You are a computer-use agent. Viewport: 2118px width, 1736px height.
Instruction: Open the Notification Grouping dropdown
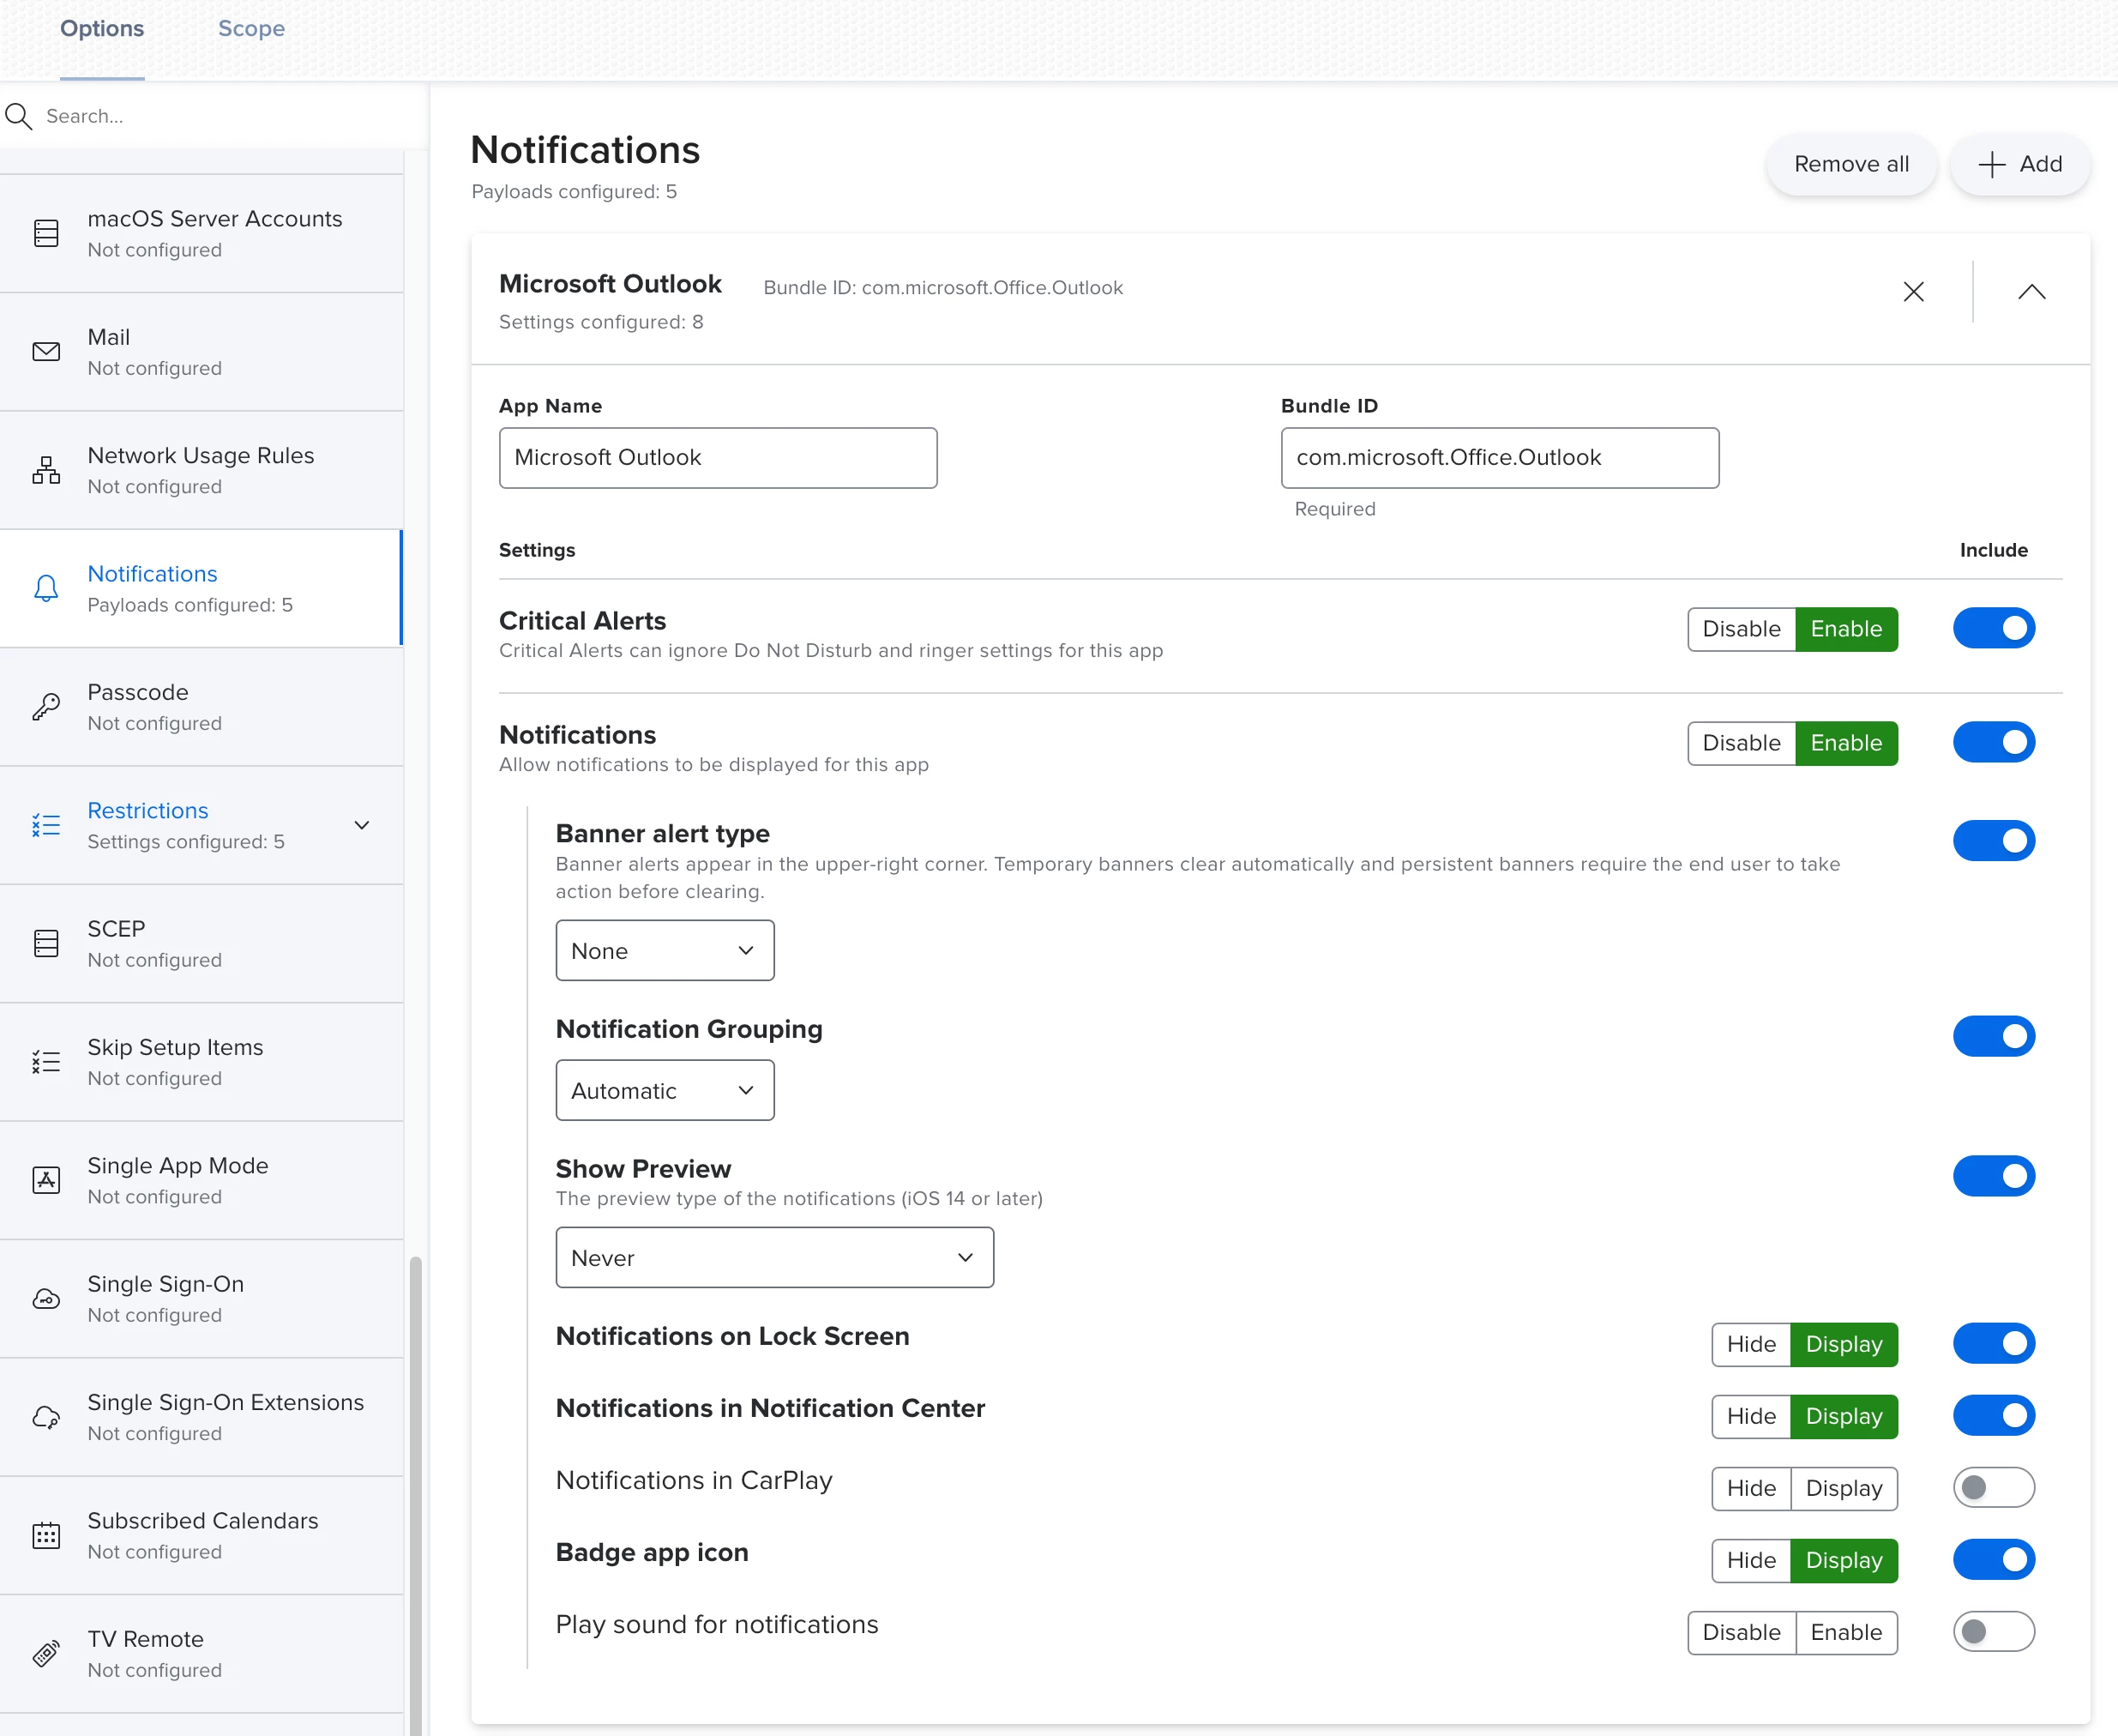(x=665, y=1090)
